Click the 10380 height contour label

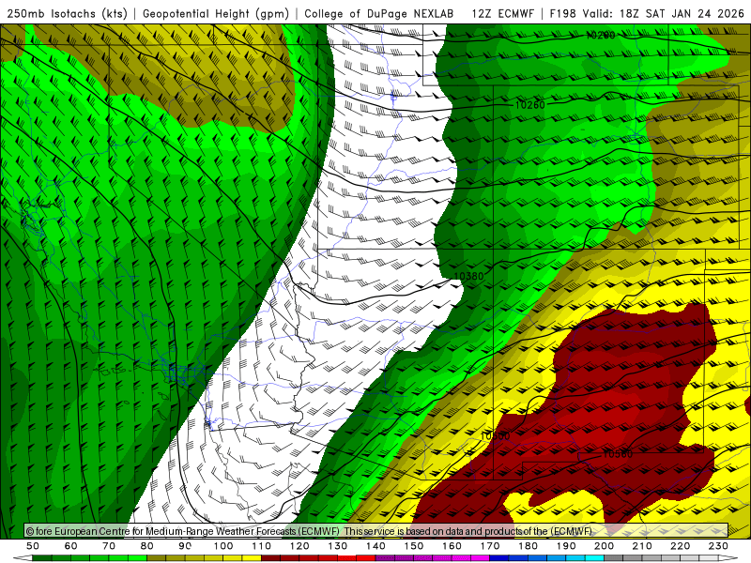coord(468,276)
